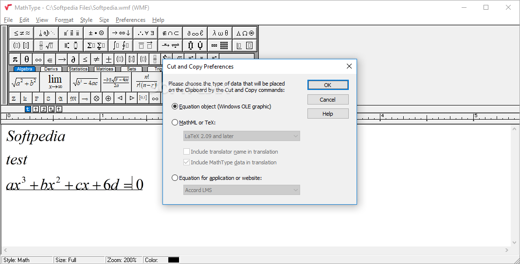Click Cancel in the preferences dialog

[328, 100]
